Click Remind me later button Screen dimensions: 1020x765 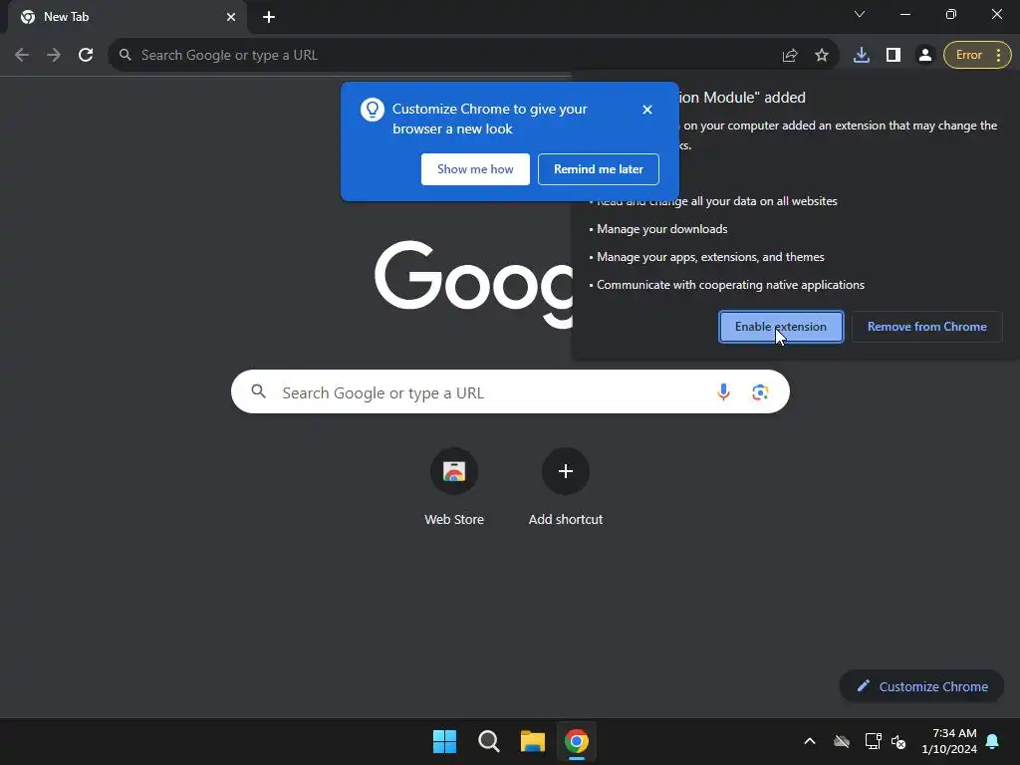599,169
